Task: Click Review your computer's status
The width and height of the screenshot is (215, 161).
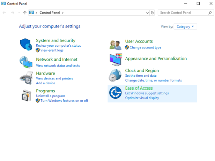Action: click(58, 46)
